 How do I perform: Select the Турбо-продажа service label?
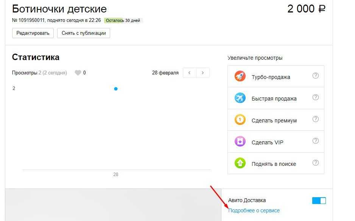pos(271,77)
